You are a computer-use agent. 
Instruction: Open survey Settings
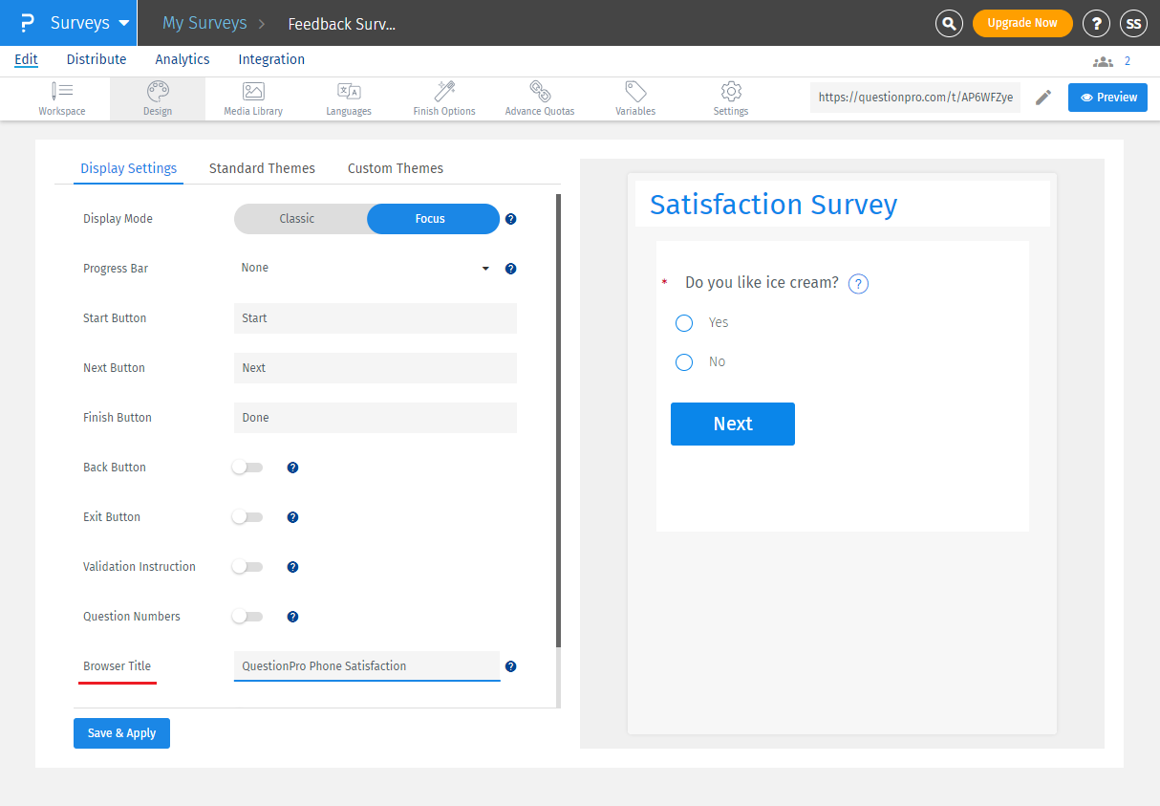pyautogui.click(x=730, y=98)
